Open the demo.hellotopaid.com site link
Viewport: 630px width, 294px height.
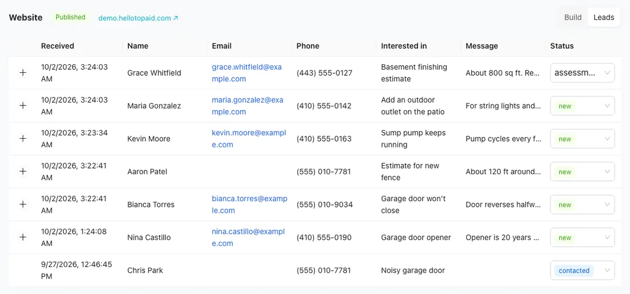click(138, 18)
